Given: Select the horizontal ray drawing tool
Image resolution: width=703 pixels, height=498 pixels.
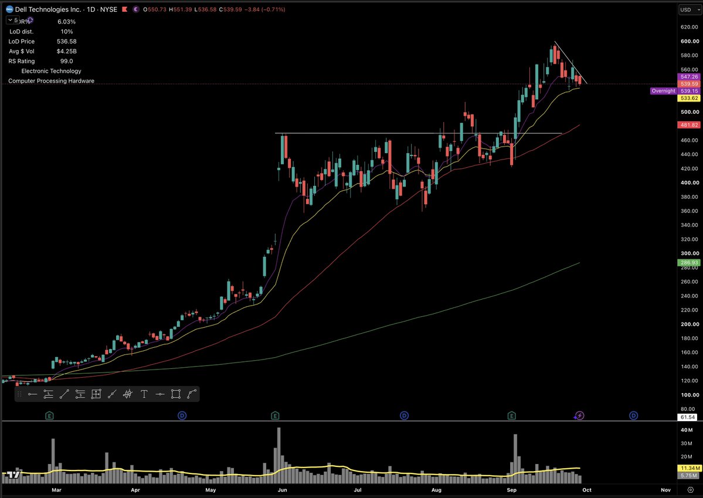Looking at the screenshot, I should [x=32, y=394].
